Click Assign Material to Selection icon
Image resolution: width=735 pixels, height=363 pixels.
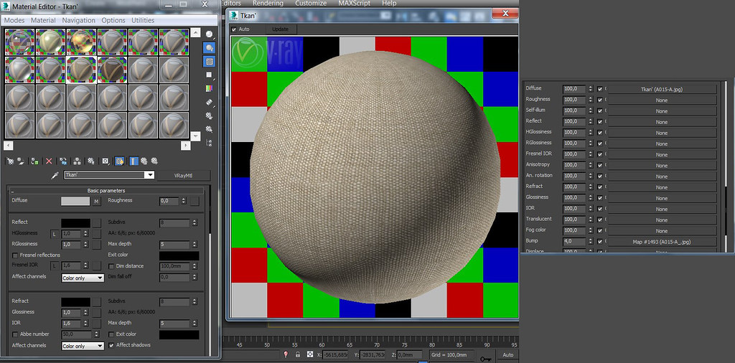(x=34, y=161)
